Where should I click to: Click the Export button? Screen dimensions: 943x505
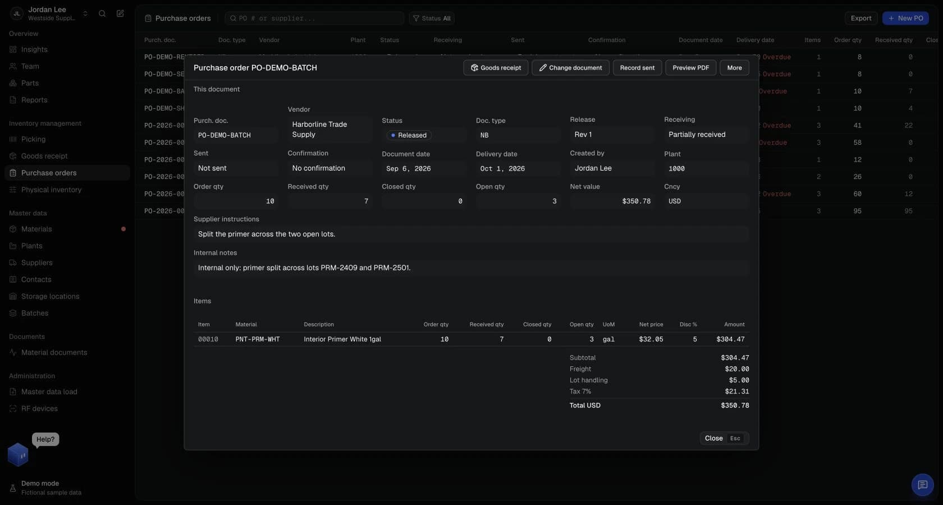click(x=860, y=19)
